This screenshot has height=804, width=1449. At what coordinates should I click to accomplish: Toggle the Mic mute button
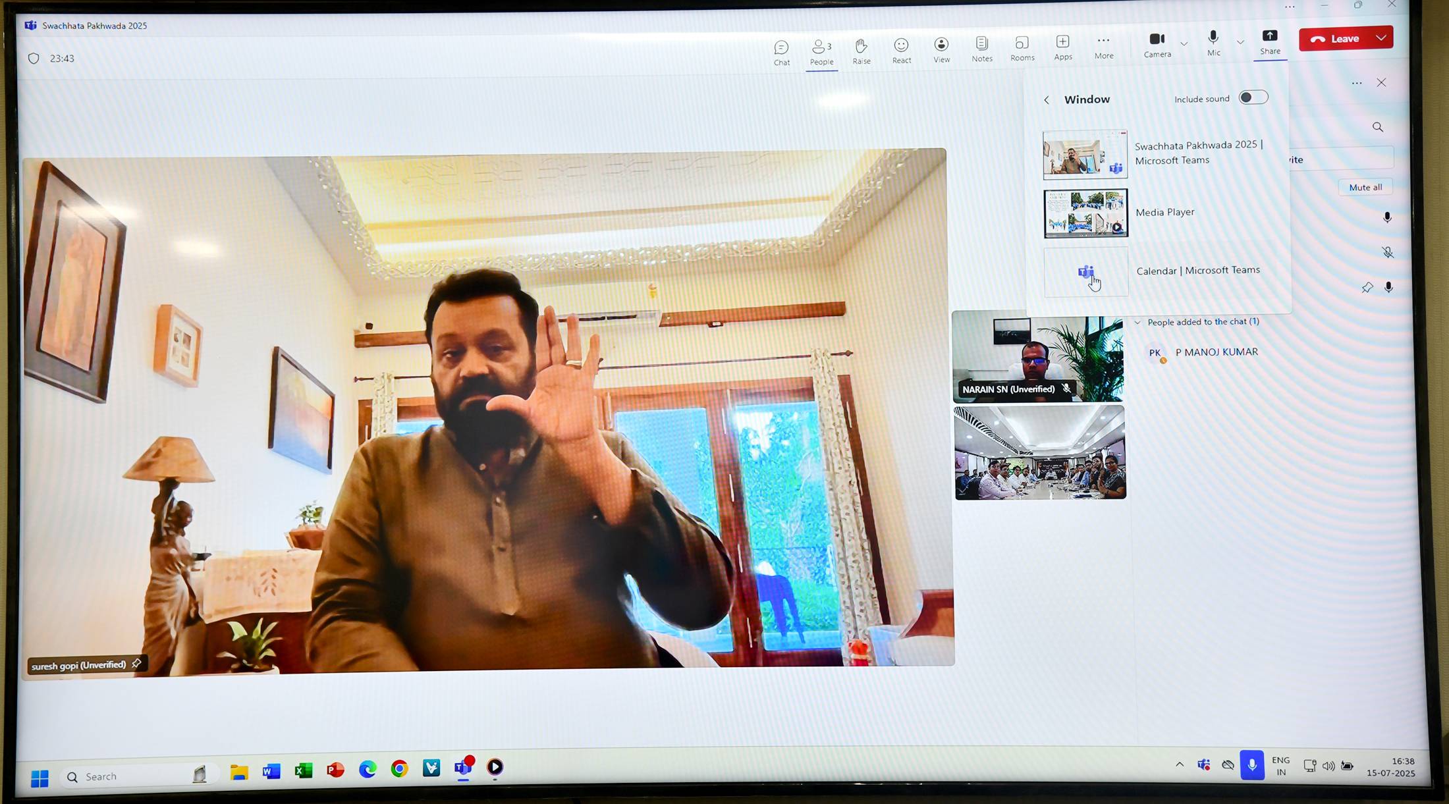pyautogui.click(x=1213, y=38)
